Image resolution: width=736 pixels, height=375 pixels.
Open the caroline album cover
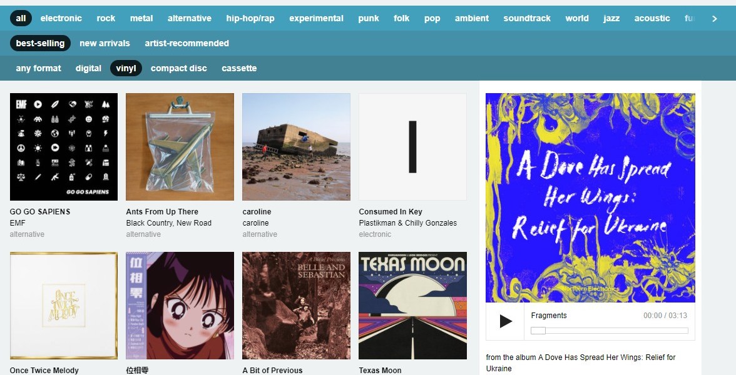(296, 147)
